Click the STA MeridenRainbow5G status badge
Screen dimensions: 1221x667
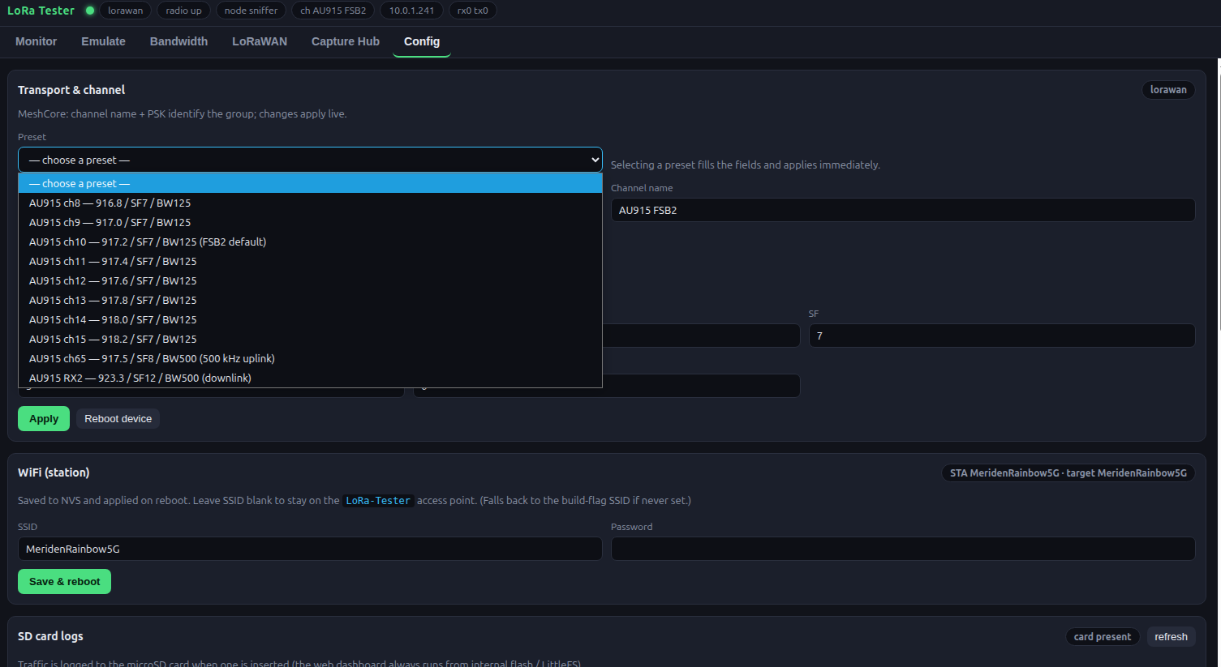pyautogui.click(x=1068, y=472)
